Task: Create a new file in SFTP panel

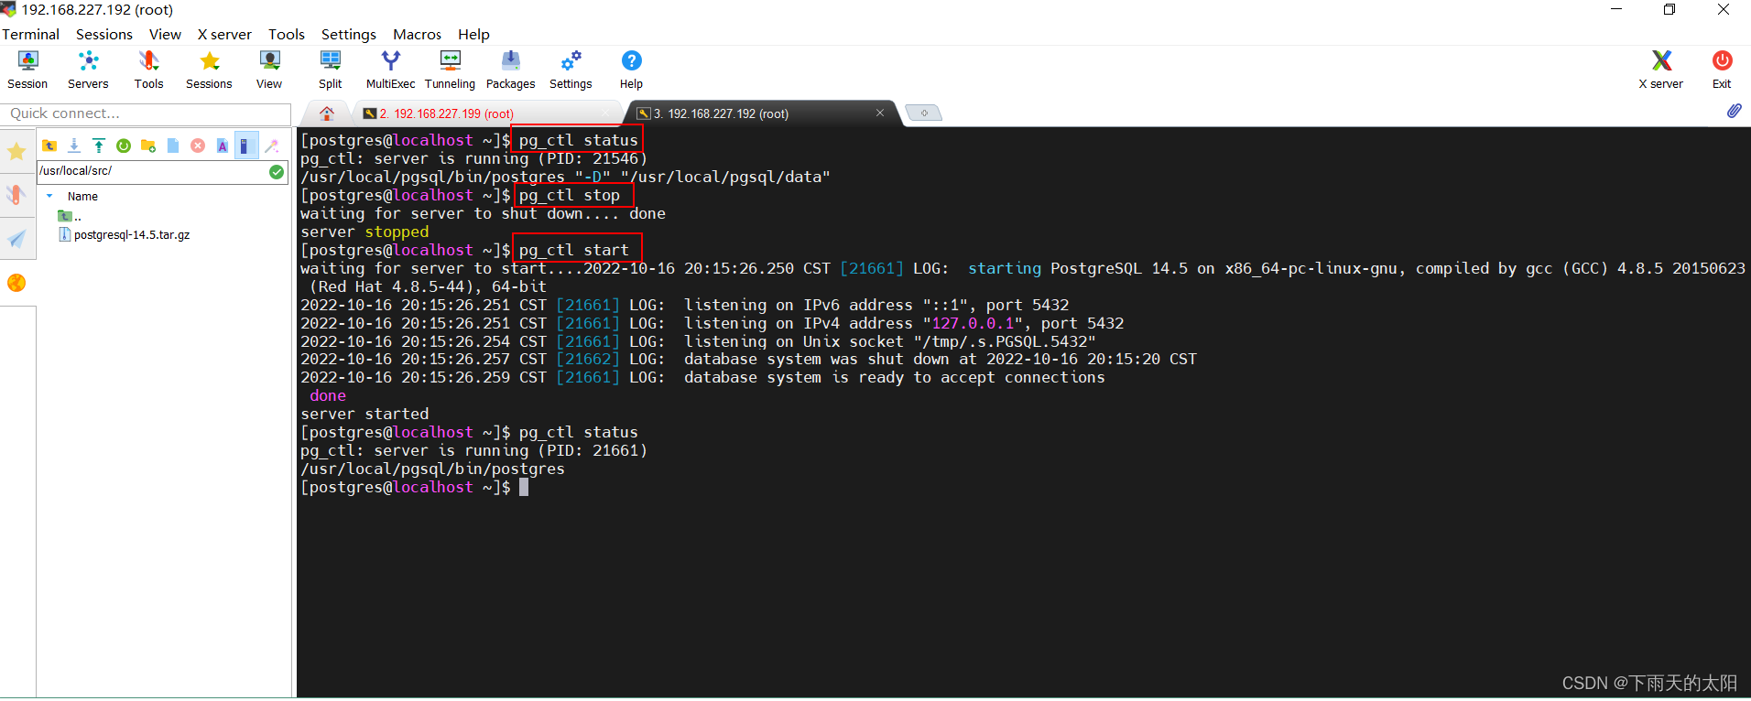Action: coord(173,146)
